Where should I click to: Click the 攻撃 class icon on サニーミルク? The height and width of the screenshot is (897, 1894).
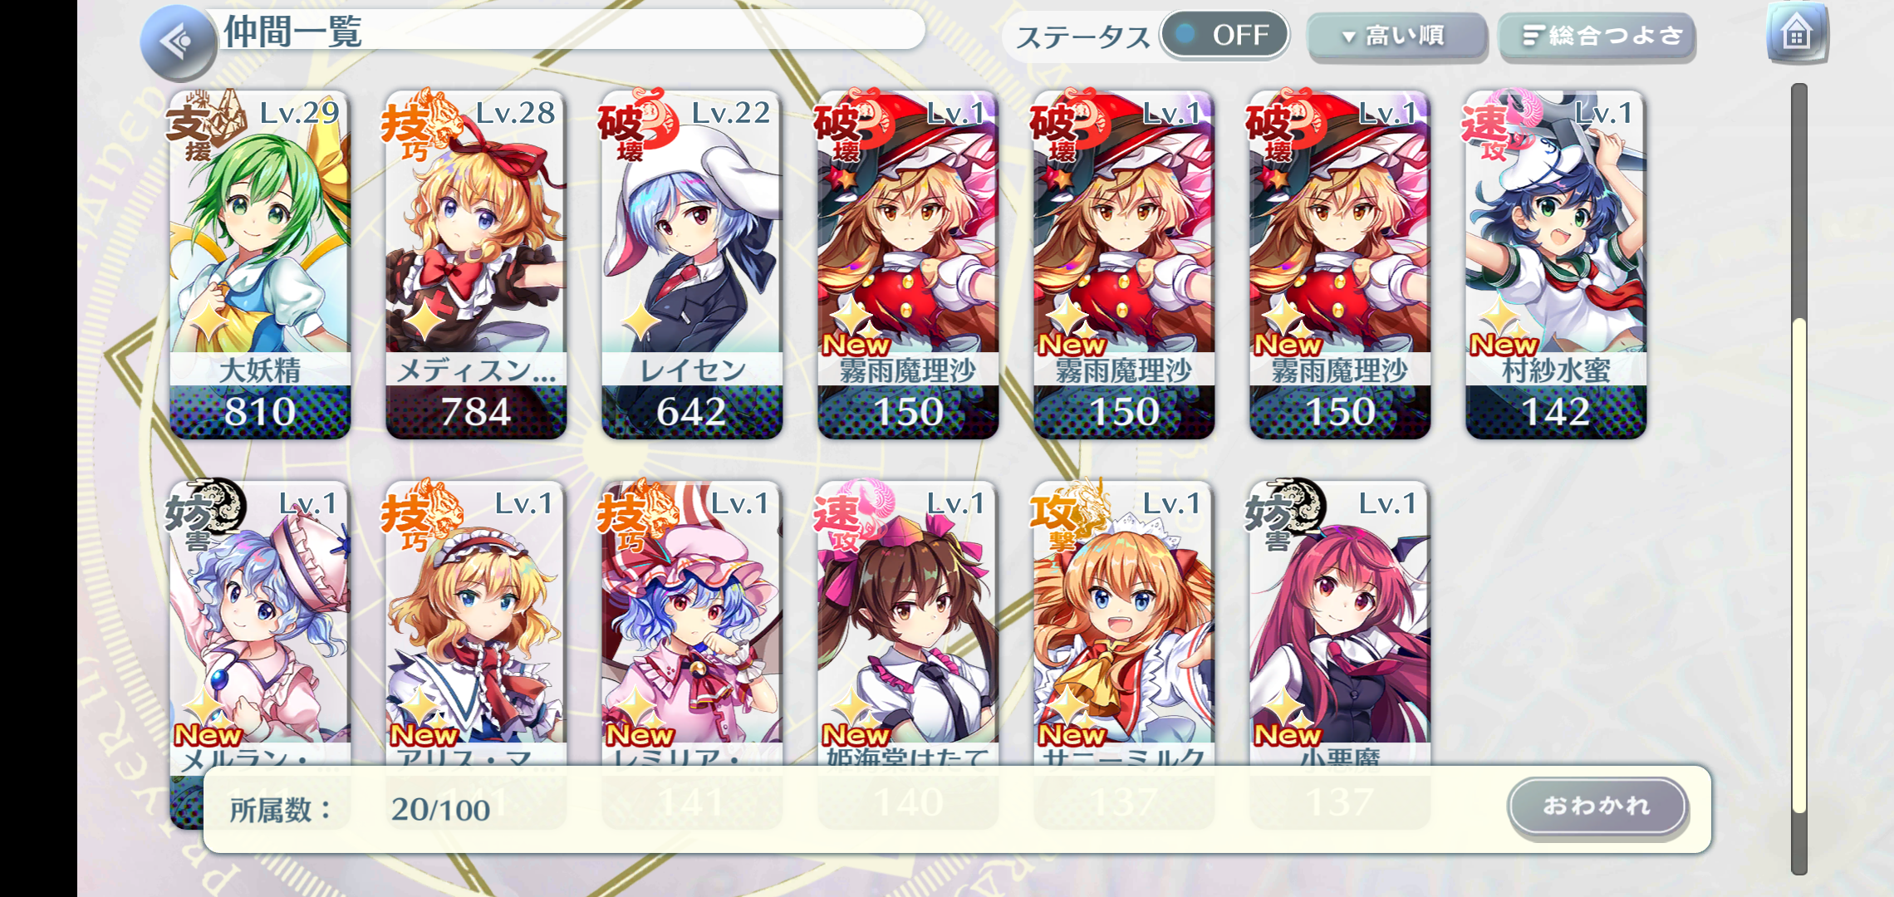click(x=1068, y=515)
